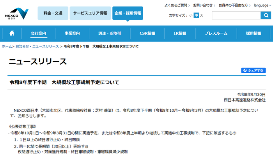
Task: Click the search magnifier button
Action: pos(266,15)
